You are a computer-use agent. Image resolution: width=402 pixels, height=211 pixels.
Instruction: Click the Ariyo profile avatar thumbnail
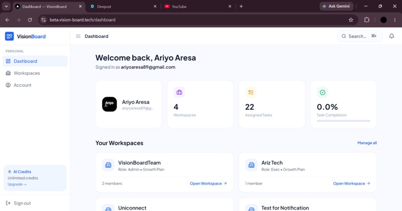click(x=109, y=104)
